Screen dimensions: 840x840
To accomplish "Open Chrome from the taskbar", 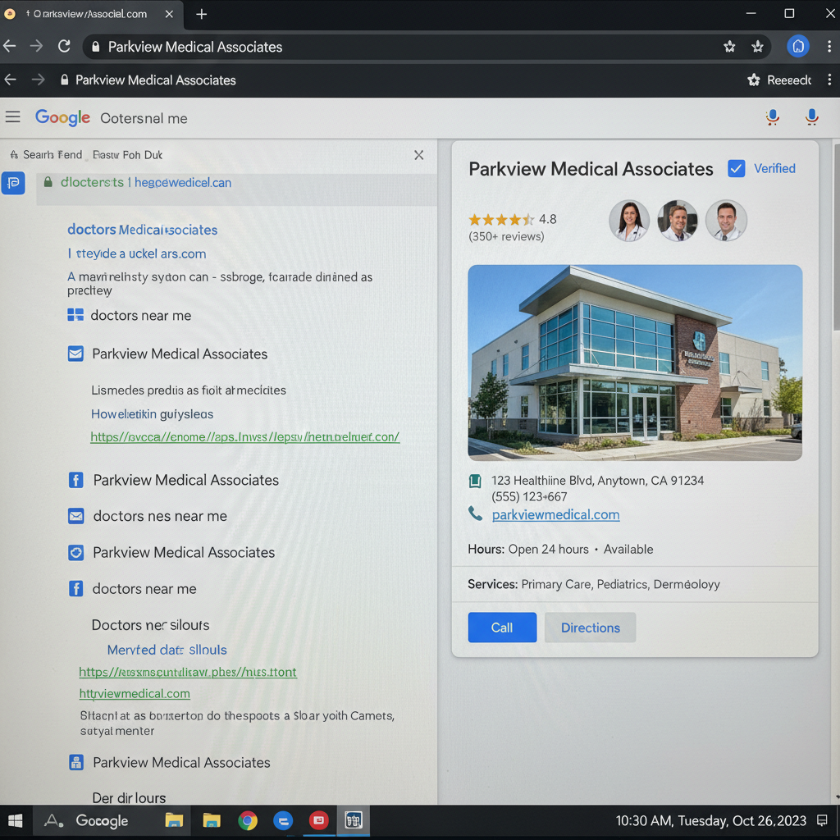I will tap(248, 820).
